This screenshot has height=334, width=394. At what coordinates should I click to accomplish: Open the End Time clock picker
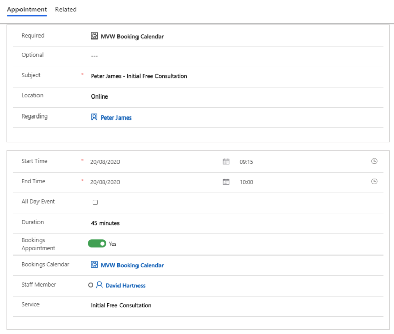(x=374, y=181)
